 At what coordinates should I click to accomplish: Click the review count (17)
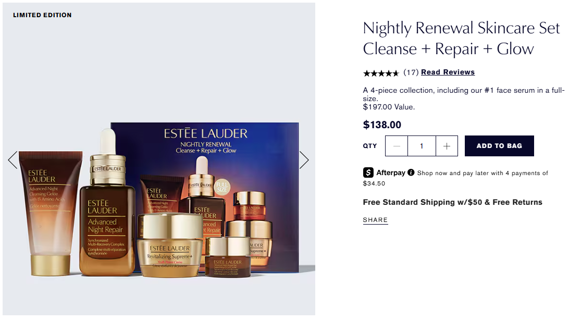tap(411, 72)
